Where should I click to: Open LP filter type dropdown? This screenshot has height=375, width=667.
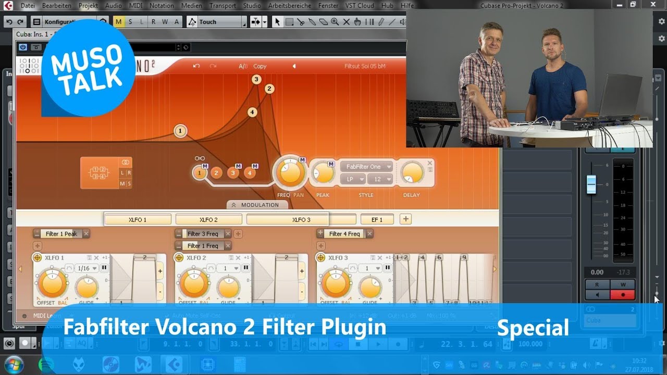pos(353,179)
